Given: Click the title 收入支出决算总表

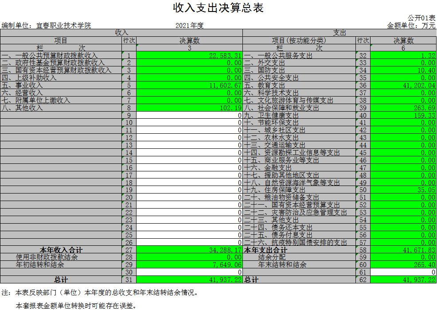Looking at the screenshot, I should click(x=218, y=8).
